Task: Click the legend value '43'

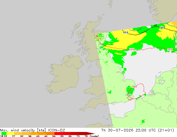Action: coord(38,136)
